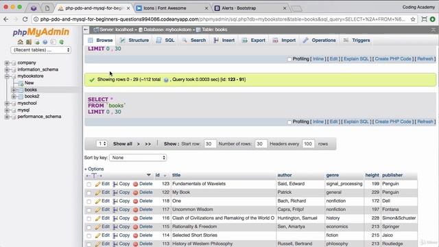Click the Server: localhost breadcrumb icon
Viewport: 439px width, 247px height.
(x=96, y=30)
